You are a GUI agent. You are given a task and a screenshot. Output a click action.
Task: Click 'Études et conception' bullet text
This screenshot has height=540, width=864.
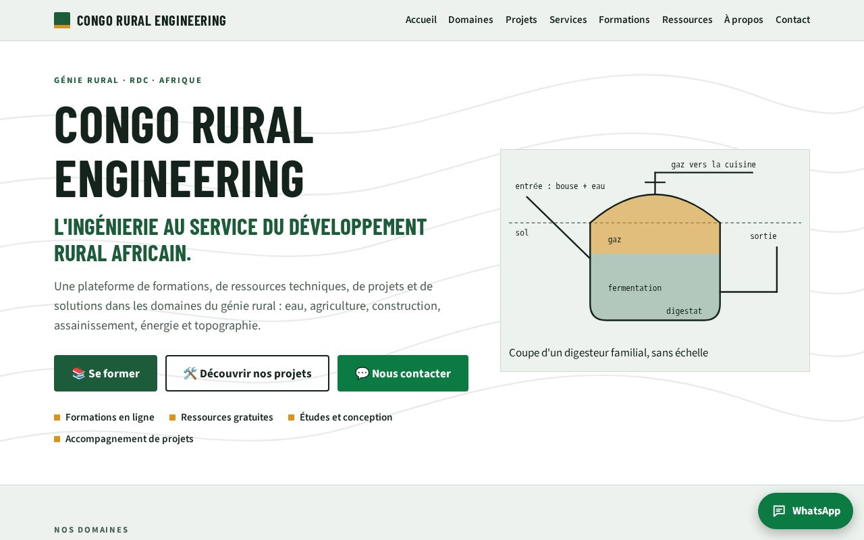(346, 417)
